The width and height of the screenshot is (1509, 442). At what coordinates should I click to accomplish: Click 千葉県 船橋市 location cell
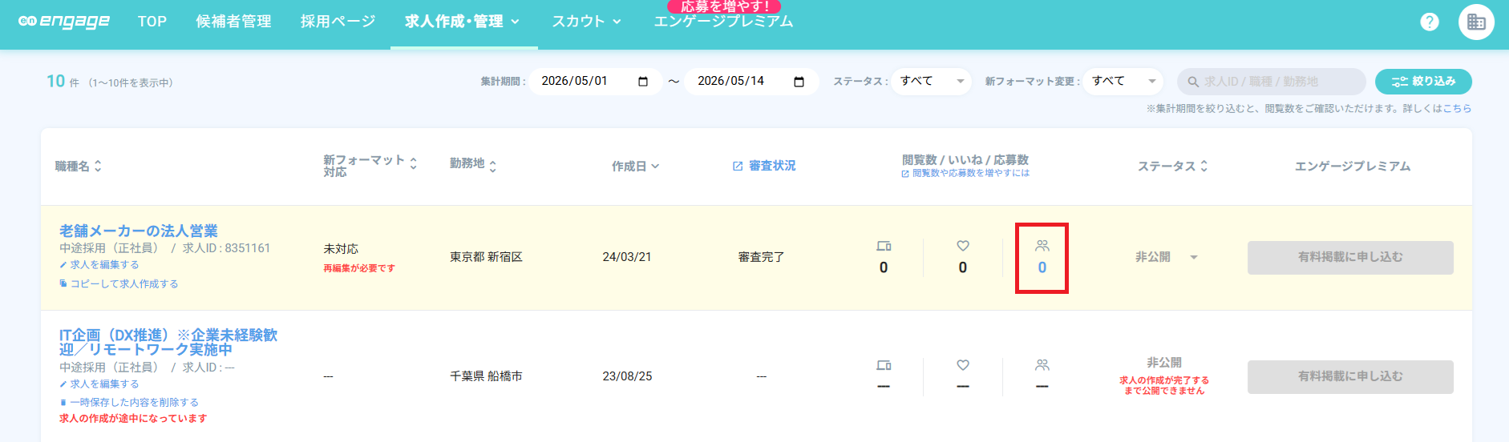pos(486,376)
